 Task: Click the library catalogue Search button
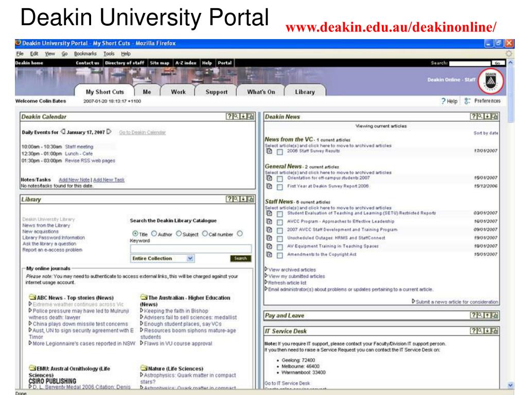coord(240,258)
